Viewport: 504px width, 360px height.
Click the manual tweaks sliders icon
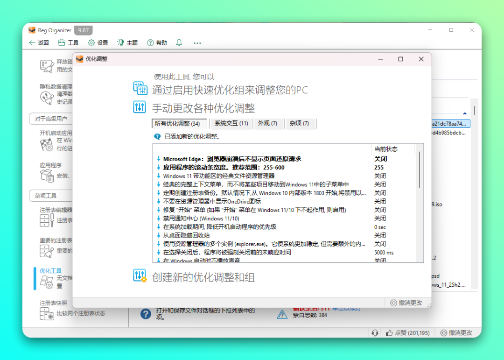pyautogui.click(x=140, y=107)
